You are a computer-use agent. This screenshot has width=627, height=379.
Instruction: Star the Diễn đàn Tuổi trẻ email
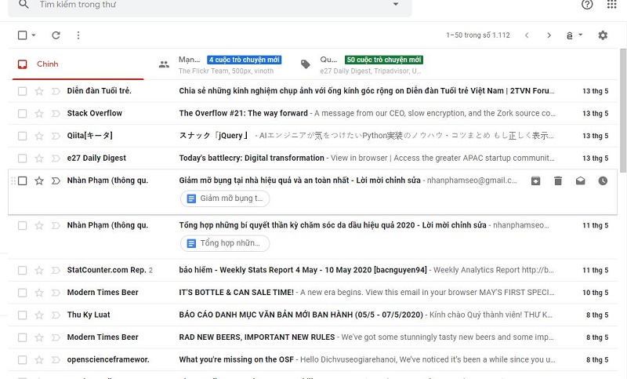38,91
